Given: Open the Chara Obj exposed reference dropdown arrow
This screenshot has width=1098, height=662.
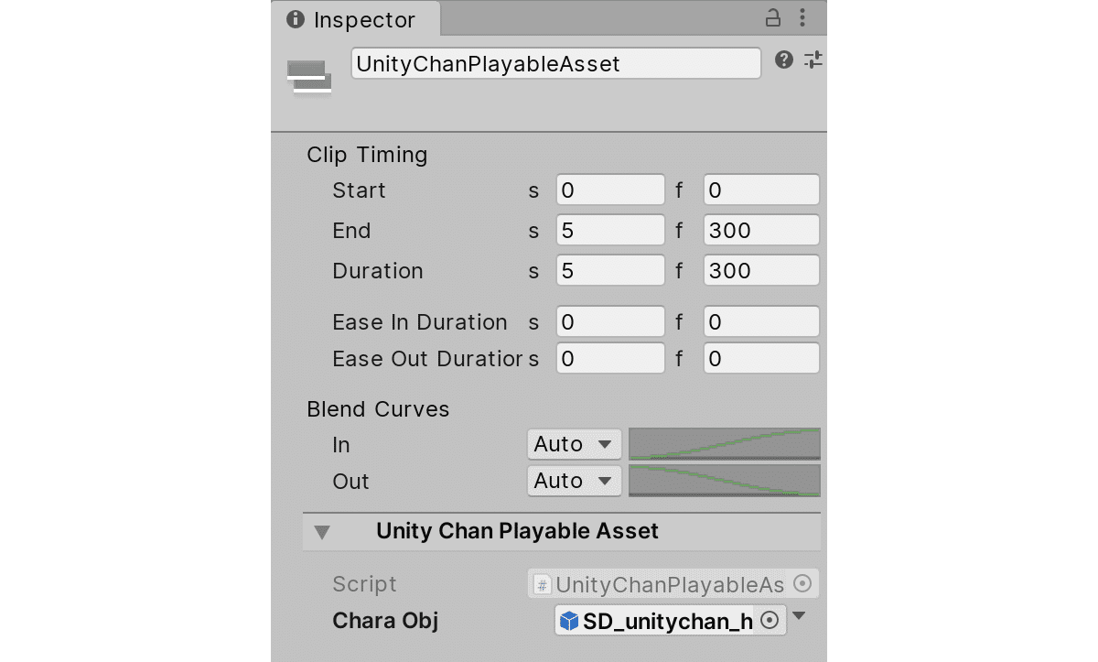Looking at the screenshot, I should 799,617.
